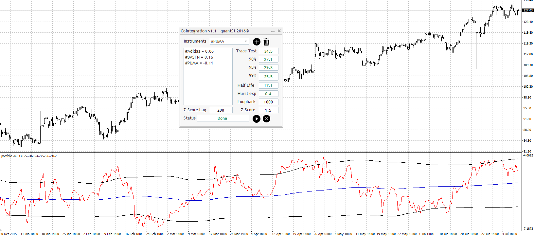
Task: Click the Z-Score Lag field showing 200
Action: click(x=221, y=110)
